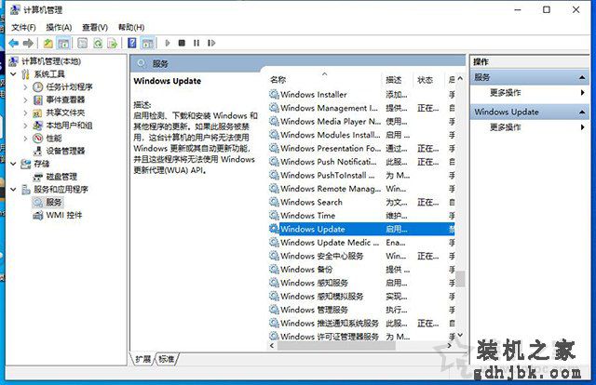Switch to the Extended (扩展) tab
Image resolution: width=596 pixels, height=385 pixels.
click(143, 359)
